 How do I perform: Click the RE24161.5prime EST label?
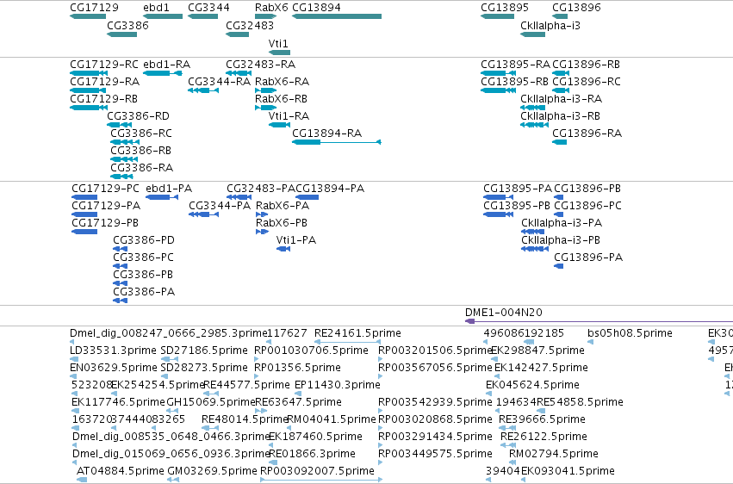pos(357,333)
